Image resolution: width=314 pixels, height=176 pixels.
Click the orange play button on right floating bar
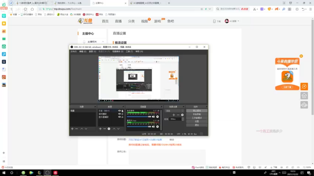[x=304, y=86]
